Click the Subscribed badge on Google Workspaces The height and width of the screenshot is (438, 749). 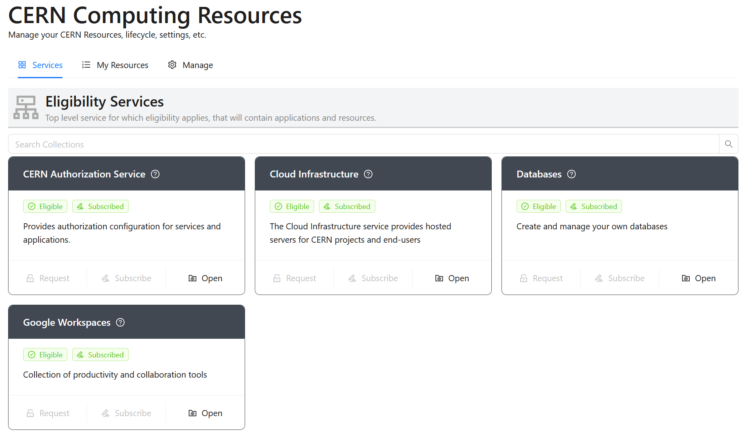coord(100,355)
